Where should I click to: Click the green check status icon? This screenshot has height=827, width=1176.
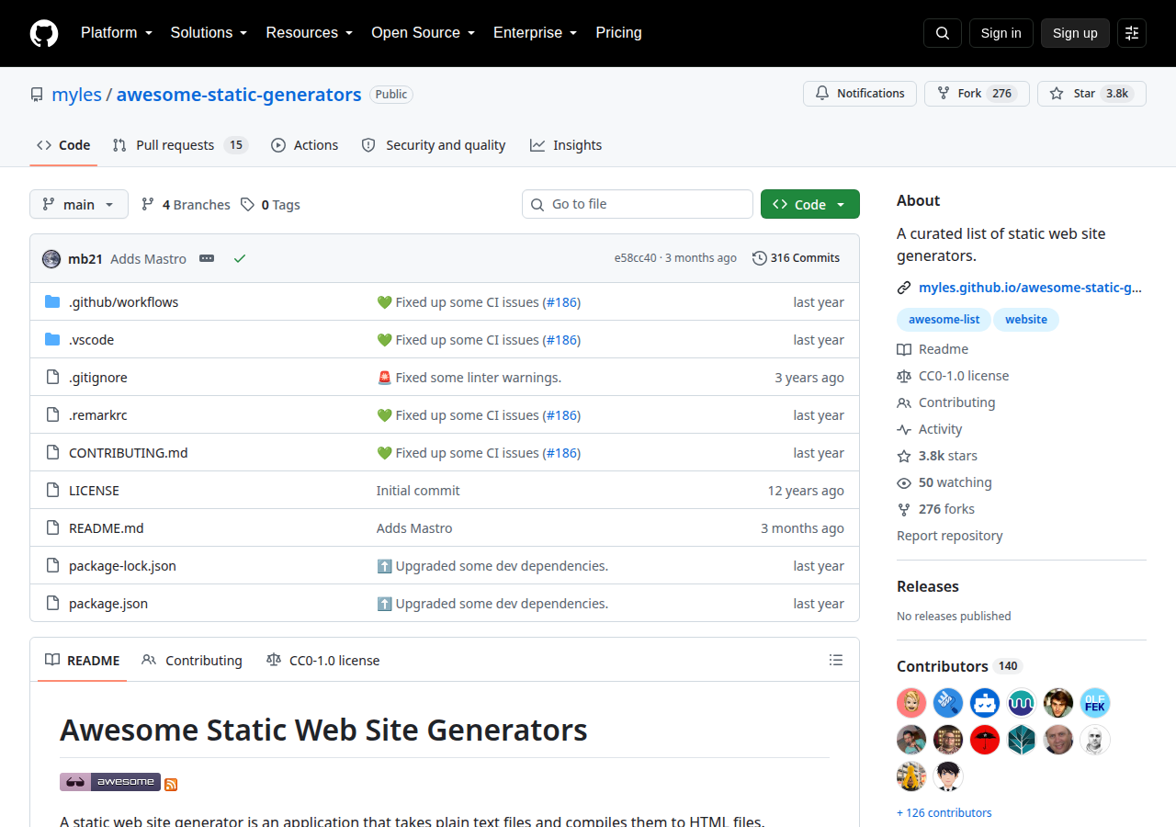tap(240, 259)
